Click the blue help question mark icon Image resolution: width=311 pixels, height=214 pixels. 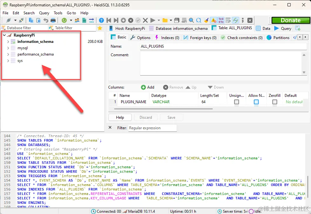[101, 20]
